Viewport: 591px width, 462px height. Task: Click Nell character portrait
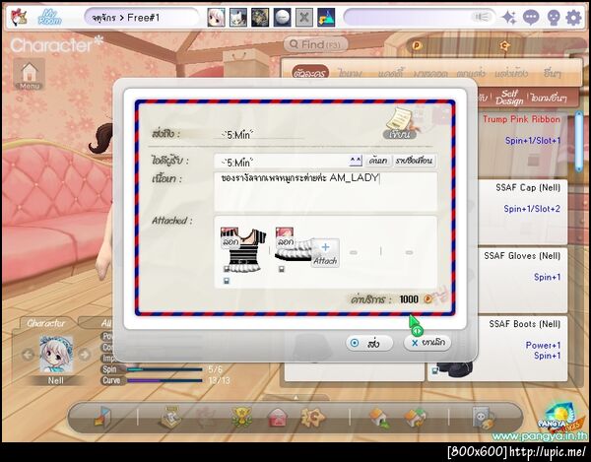[56, 355]
